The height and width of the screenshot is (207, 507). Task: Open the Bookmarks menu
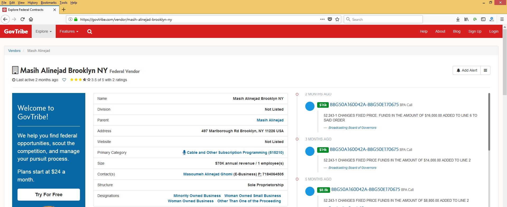pos(49,3)
